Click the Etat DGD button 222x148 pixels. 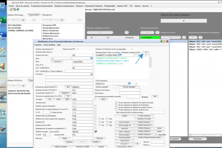[x=124, y=128]
